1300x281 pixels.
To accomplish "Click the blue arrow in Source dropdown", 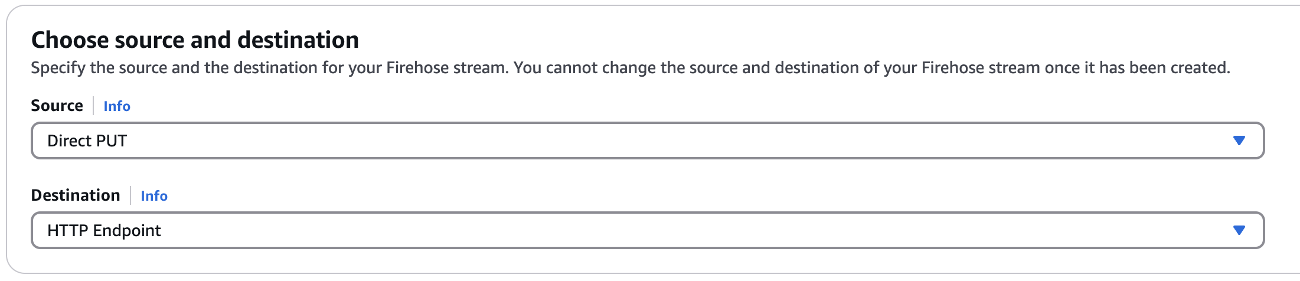I will [x=1239, y=140].
